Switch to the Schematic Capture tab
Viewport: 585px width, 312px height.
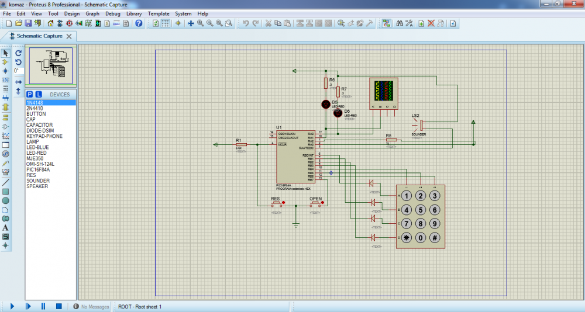point(38,36)
